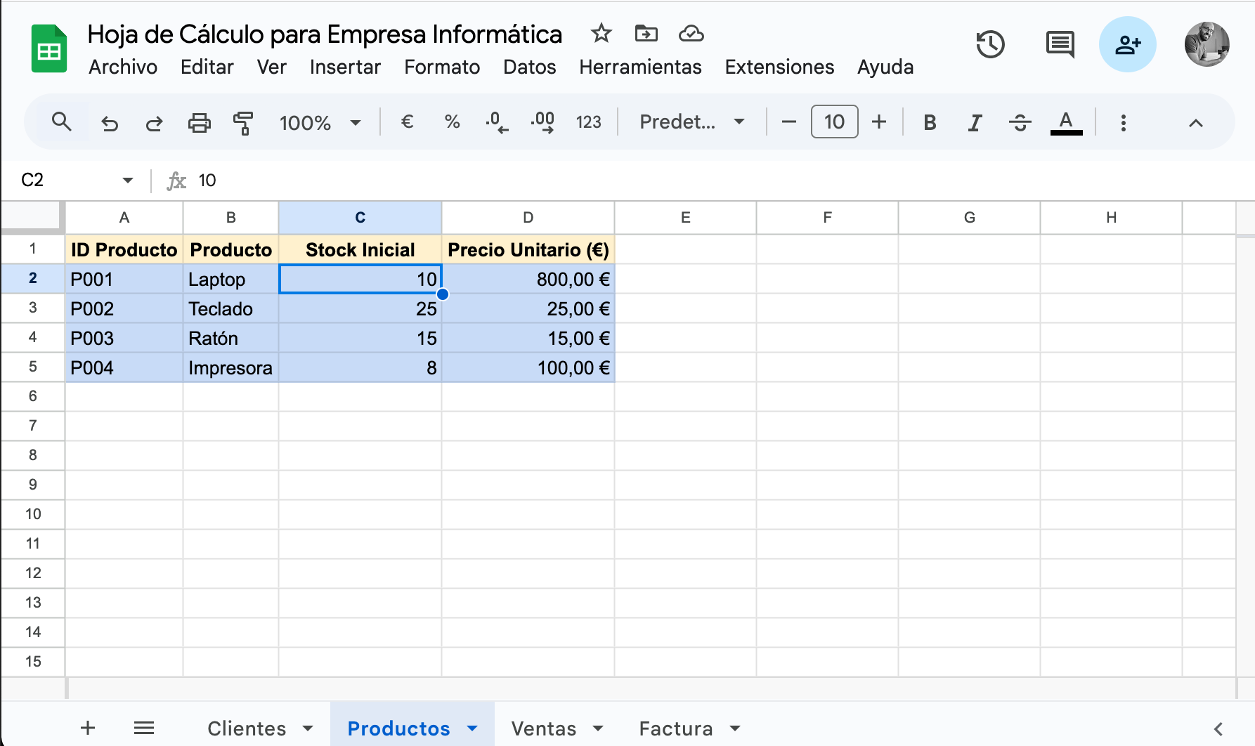The width and height of the screenshot is (1255, 746).
Task: Open the text color picker
Action: [1066, 122]
